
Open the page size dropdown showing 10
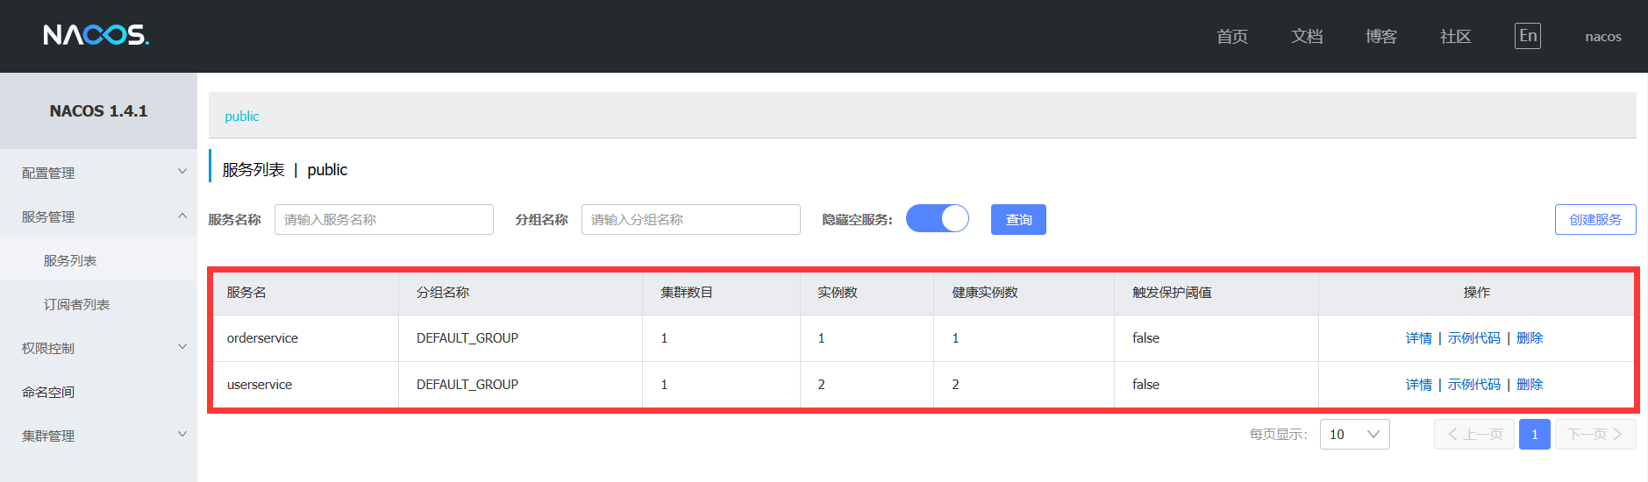point(1354,435)
